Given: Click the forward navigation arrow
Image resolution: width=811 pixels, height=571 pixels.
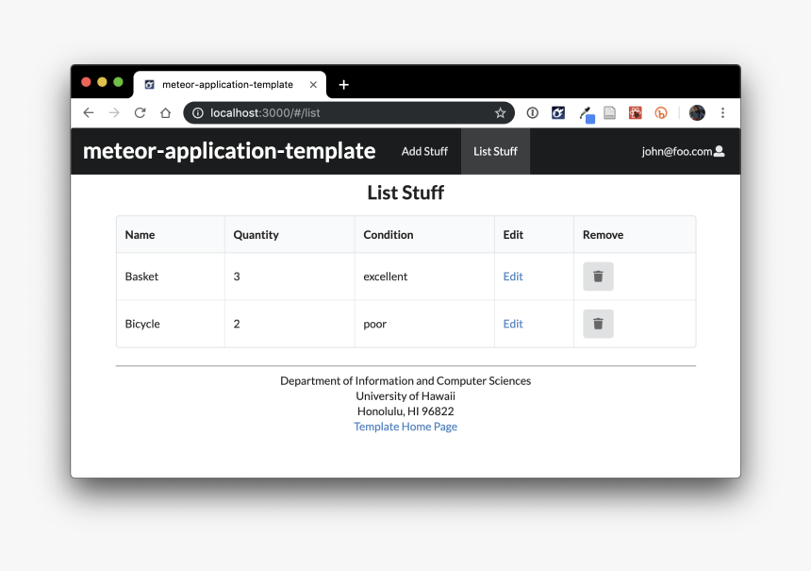Looking at the screenshot, I should [114, 113].
